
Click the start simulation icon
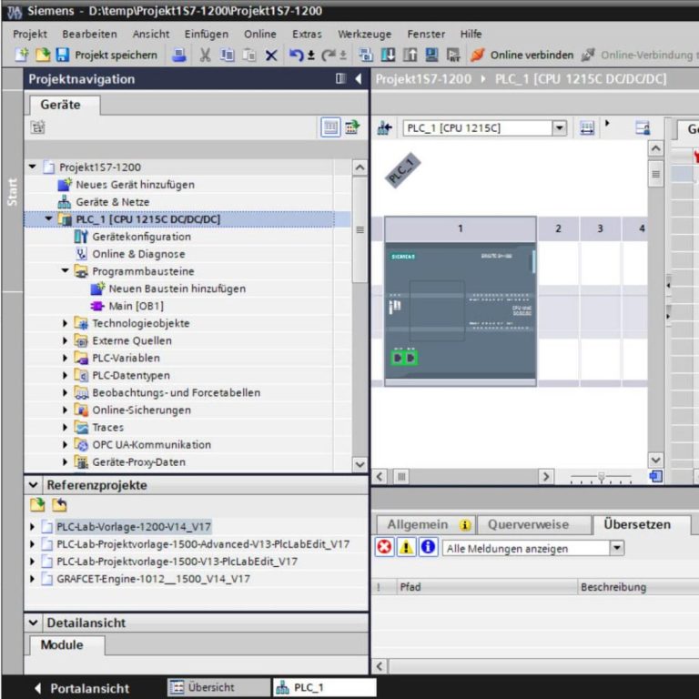coord(431,55)
